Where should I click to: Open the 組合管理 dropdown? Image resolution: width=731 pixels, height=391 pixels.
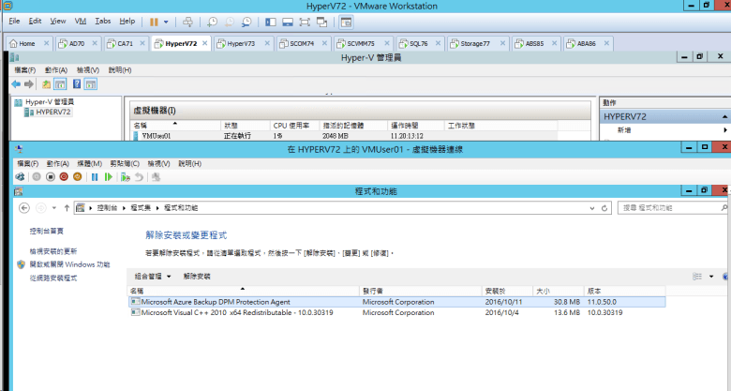pos(154,277)
